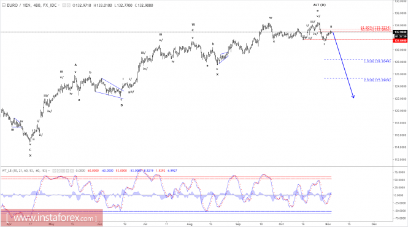Remove WT_LB indicator with the X icon

pyautogui.click(x=72, y=171)
